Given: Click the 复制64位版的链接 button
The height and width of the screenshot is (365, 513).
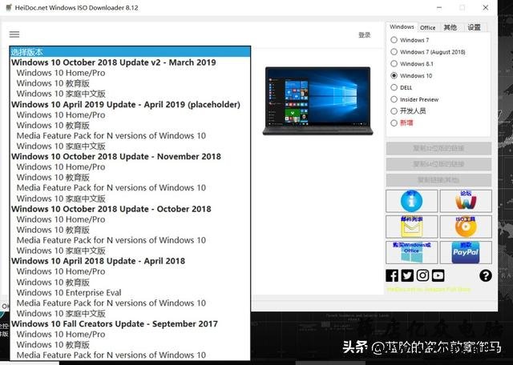Looking at the screenshot, I should pyautogui.click(x=438, y=164).
